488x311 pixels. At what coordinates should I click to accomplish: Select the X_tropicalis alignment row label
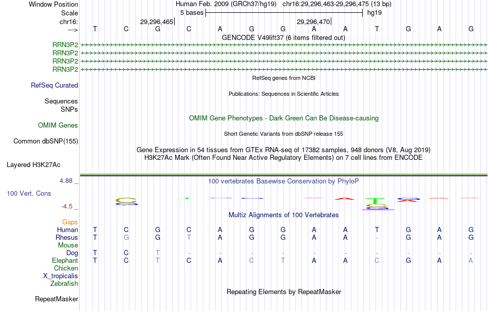point(61,276)
